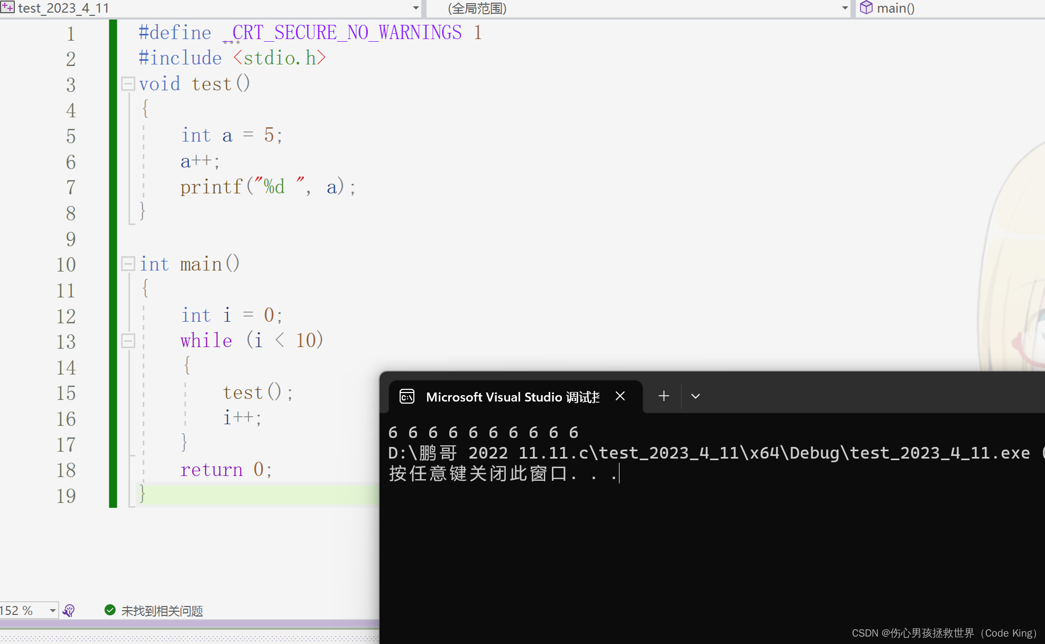Viewport: 1045px width, 644px height.
Task: Collapse the while loop block
Action: click(128, 341)
